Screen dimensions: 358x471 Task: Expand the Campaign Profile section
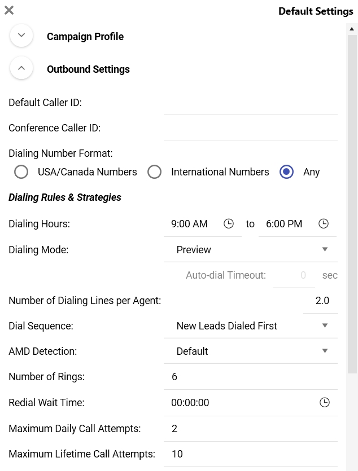[x=21, y=36]
